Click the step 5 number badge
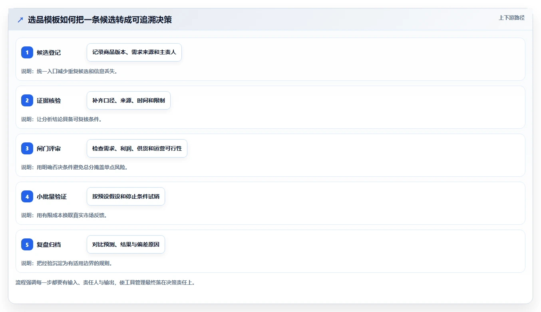 tap(27, 244)
